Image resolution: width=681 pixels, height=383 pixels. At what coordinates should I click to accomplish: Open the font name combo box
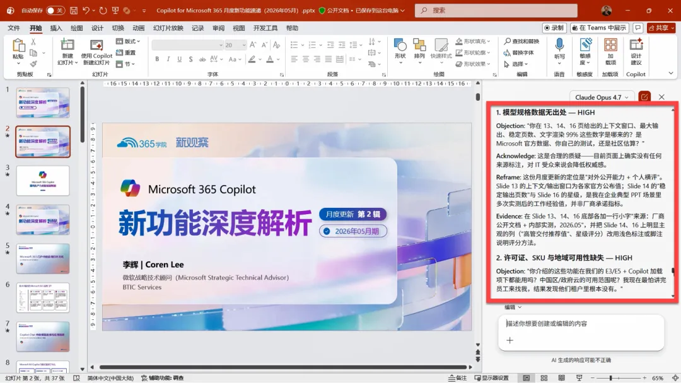pyautogui.click(x=188, y=45)
